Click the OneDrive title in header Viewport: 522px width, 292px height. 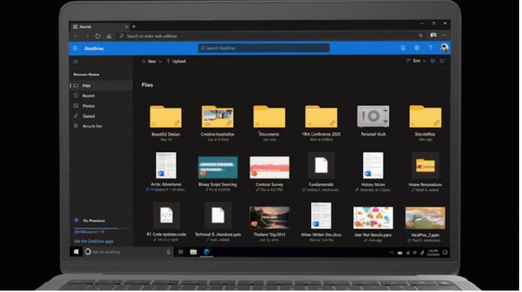pyautogui.click(x=94, y=49)
